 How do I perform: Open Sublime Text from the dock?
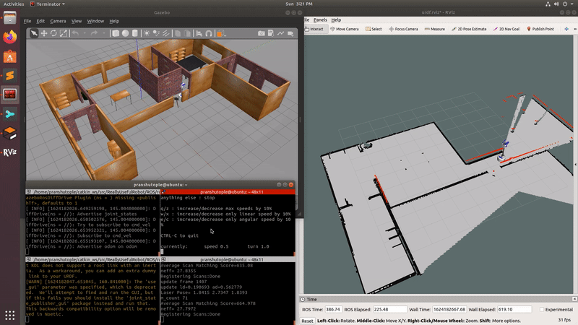10,76
